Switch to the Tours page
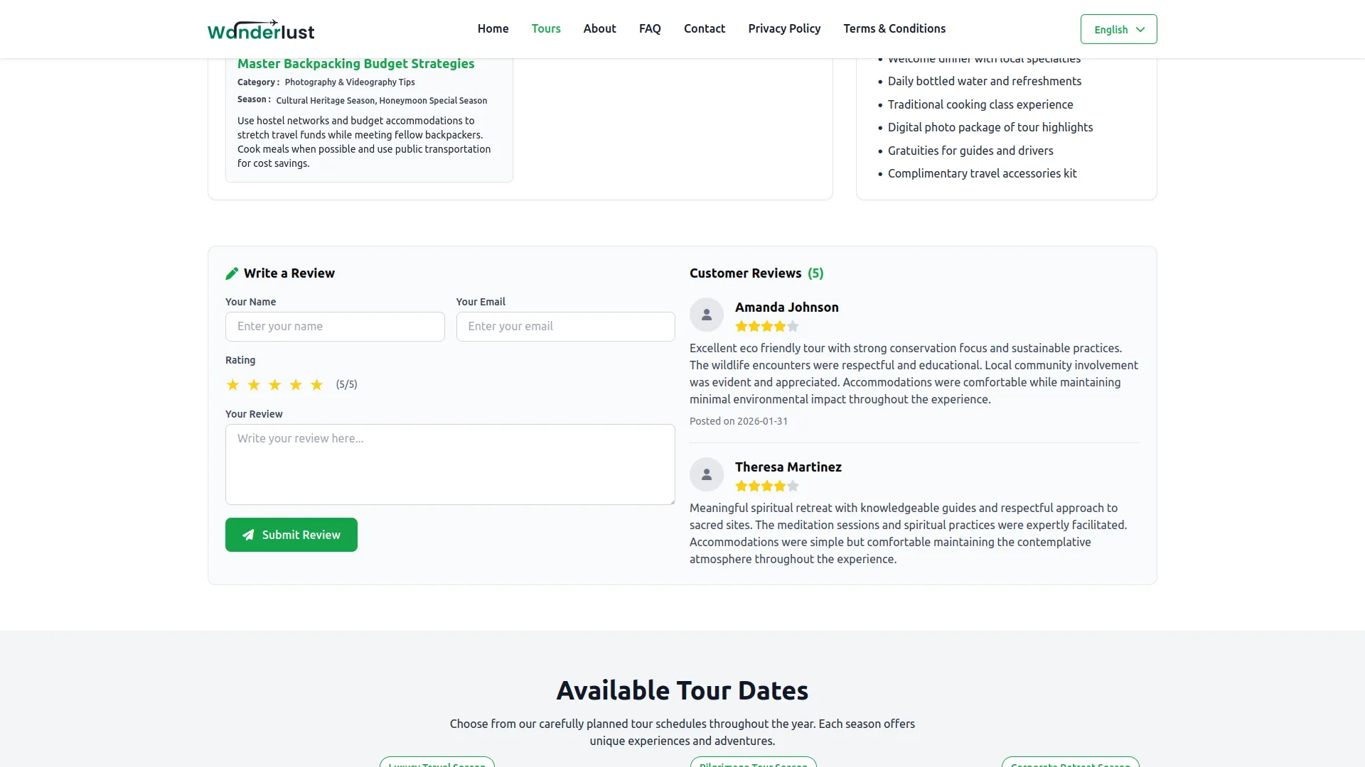Viewport: 1365px width, 767px height. point(545,28)
